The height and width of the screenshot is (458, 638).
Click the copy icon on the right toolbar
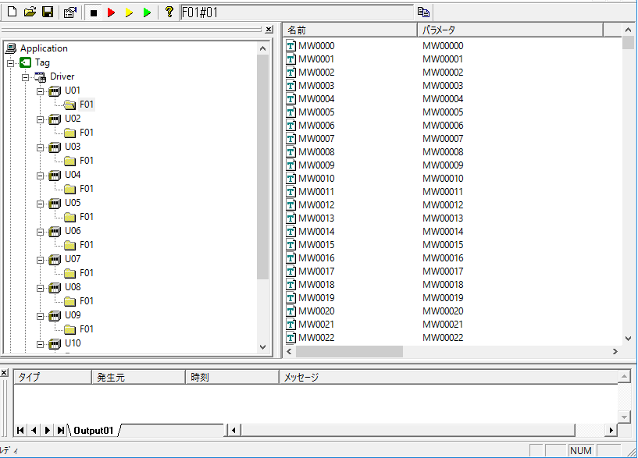point(424,12)
